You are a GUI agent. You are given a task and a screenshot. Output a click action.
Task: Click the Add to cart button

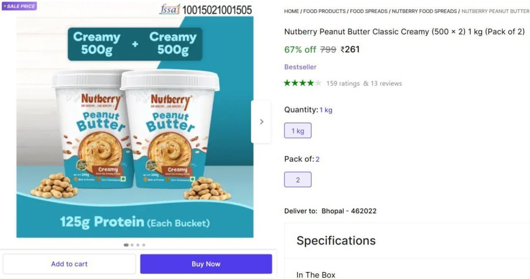tap(69, 264)
